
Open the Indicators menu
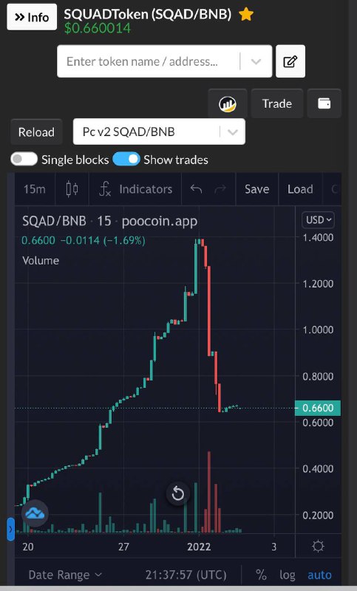(137, 189)
